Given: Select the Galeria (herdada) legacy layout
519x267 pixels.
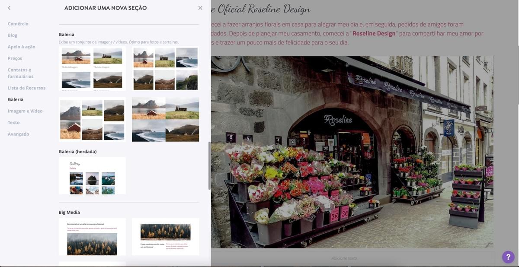Looking at the screenshot, I should (x=92, y=175).
